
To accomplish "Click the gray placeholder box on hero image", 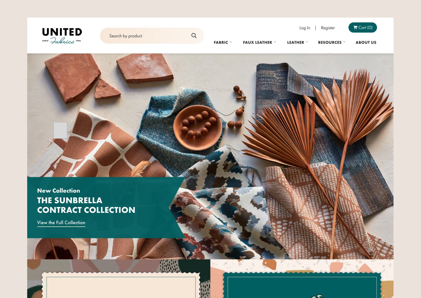I will (x=60, y=130).
